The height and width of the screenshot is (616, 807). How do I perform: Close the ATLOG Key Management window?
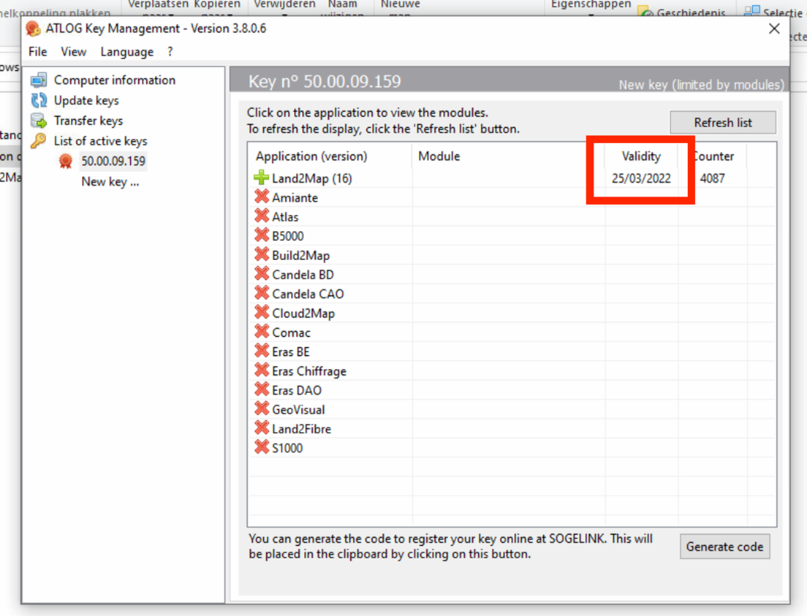point(774,28)
